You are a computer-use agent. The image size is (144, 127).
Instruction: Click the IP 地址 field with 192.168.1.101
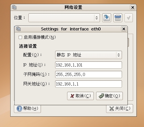click(x=89, y=65)
